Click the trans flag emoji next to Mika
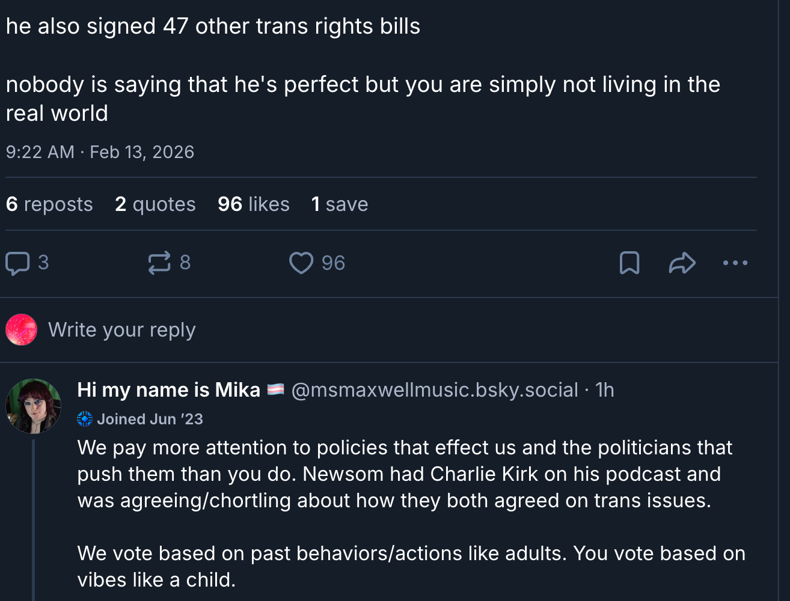This screenshot has height=601, width=790. [275, 390]
